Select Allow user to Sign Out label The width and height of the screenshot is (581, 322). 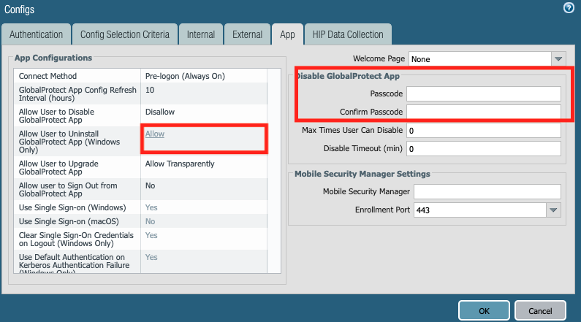pyautogui.click(x=68, y=190)
